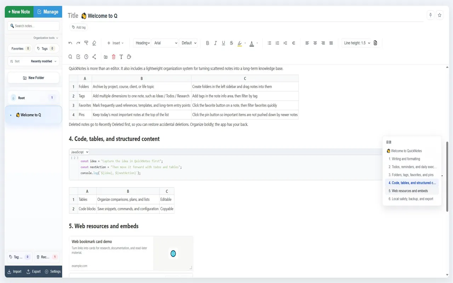
Task: Open the Recently Deleted bin button
Action: [x=47, y=257]
